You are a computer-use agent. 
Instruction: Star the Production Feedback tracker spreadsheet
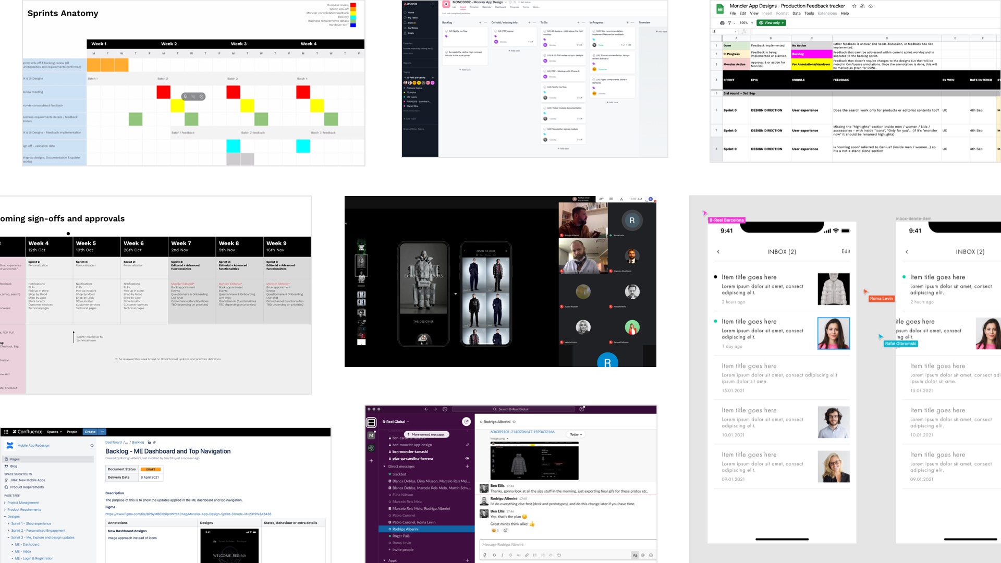(854, 6)
